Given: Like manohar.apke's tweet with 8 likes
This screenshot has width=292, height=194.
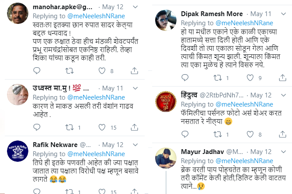Looking at the screenshot, I should click(100, 71).
